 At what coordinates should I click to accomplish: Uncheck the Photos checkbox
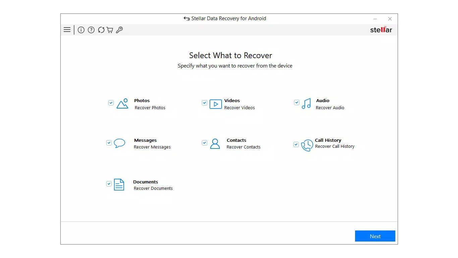click(111, 103)
